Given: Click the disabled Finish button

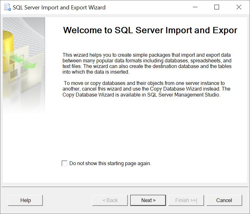Looking at the screenshot, I should (186, 200).
